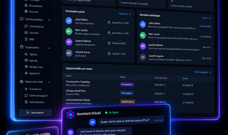Screen dimensions: 228x135
Task: Click calendar icon beside Aujourd'hui 10:00
Action: click(109, 22)
